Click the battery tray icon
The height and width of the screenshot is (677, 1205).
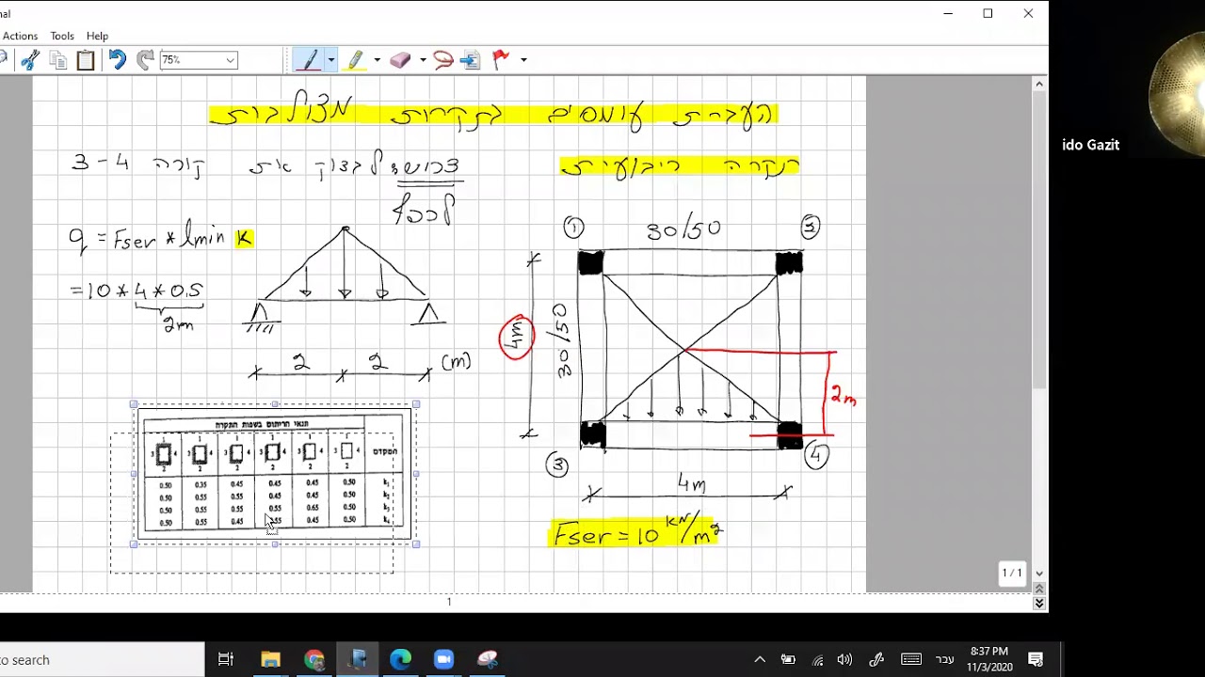tap(788, 660)
